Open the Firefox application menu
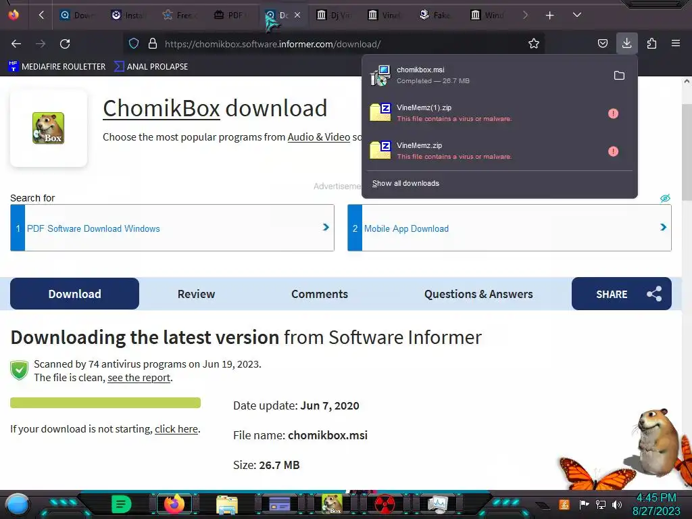 click(676, 44)
